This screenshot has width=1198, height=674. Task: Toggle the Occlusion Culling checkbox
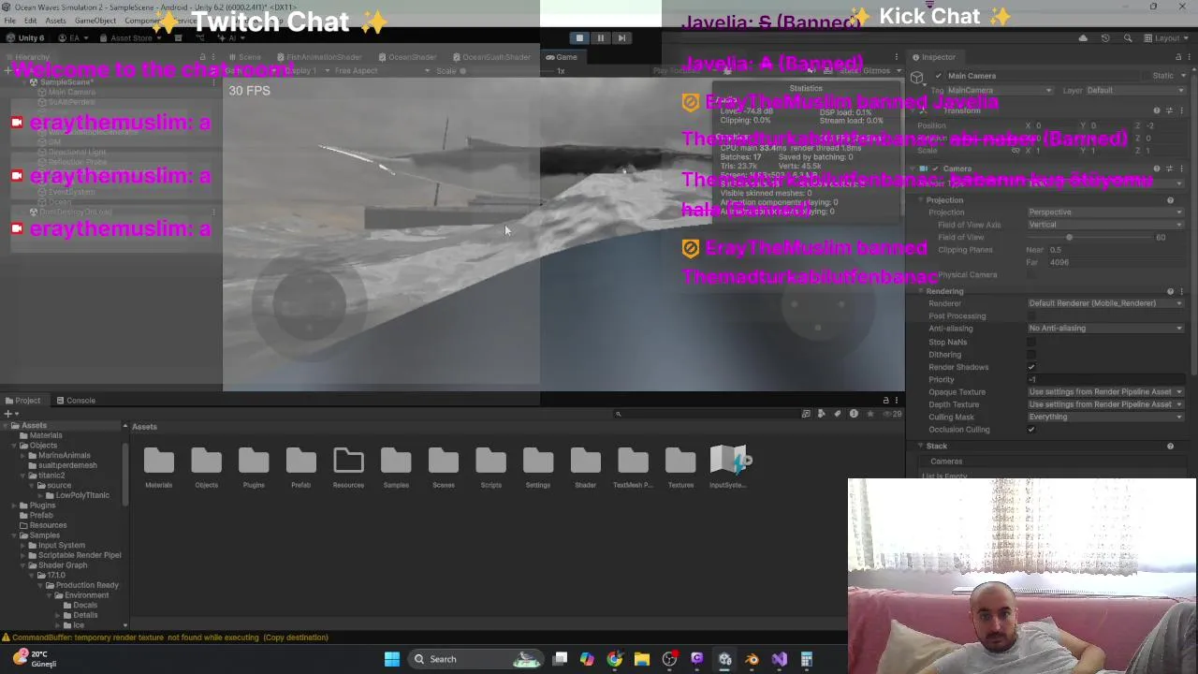pos(1031,430)
